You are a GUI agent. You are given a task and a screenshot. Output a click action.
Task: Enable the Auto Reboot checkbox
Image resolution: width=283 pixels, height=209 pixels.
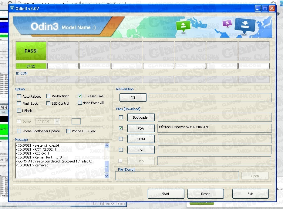19,96
